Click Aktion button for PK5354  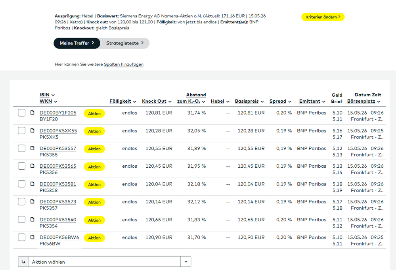coord(94,220)
